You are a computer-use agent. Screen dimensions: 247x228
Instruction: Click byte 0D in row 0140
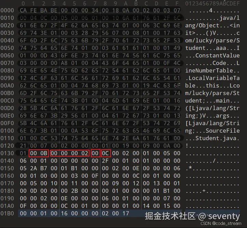point(64,161)
